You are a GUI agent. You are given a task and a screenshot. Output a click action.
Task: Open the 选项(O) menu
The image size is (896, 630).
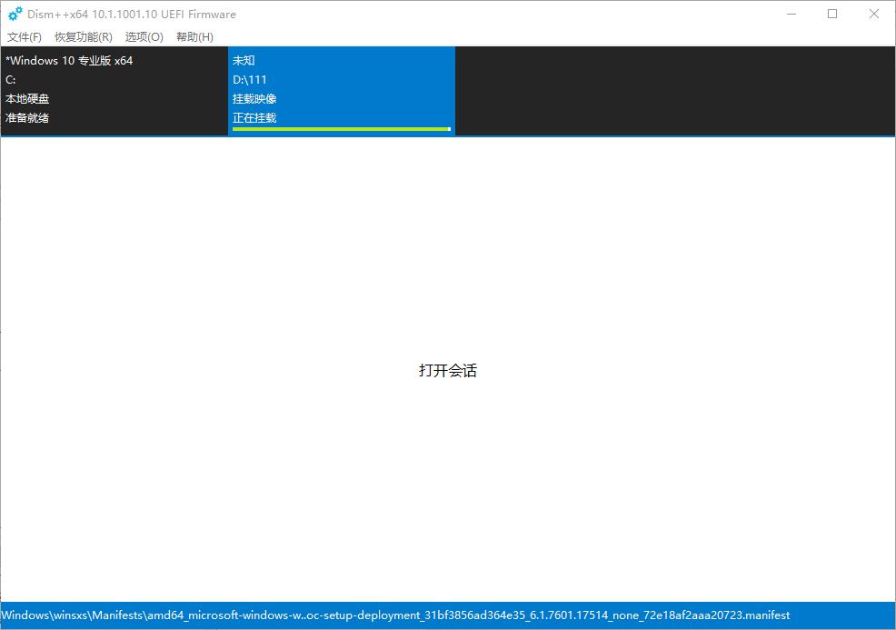point(143,36)
